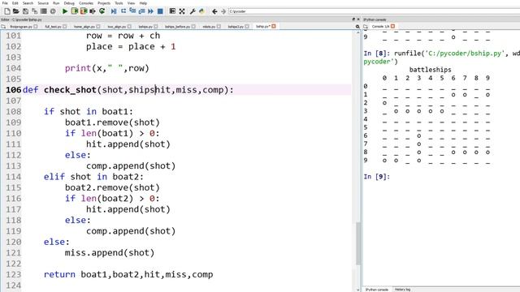Save the current file with the disk icon
This screenshot has height=292, width=520.
point(25,11)
